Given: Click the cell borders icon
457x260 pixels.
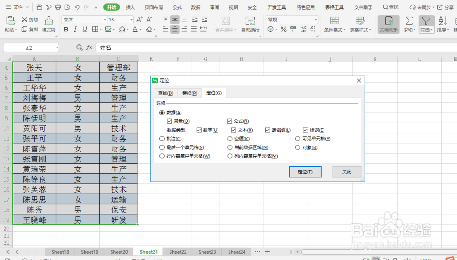Looking at the screenshot, I should click(x=95, y=29).
